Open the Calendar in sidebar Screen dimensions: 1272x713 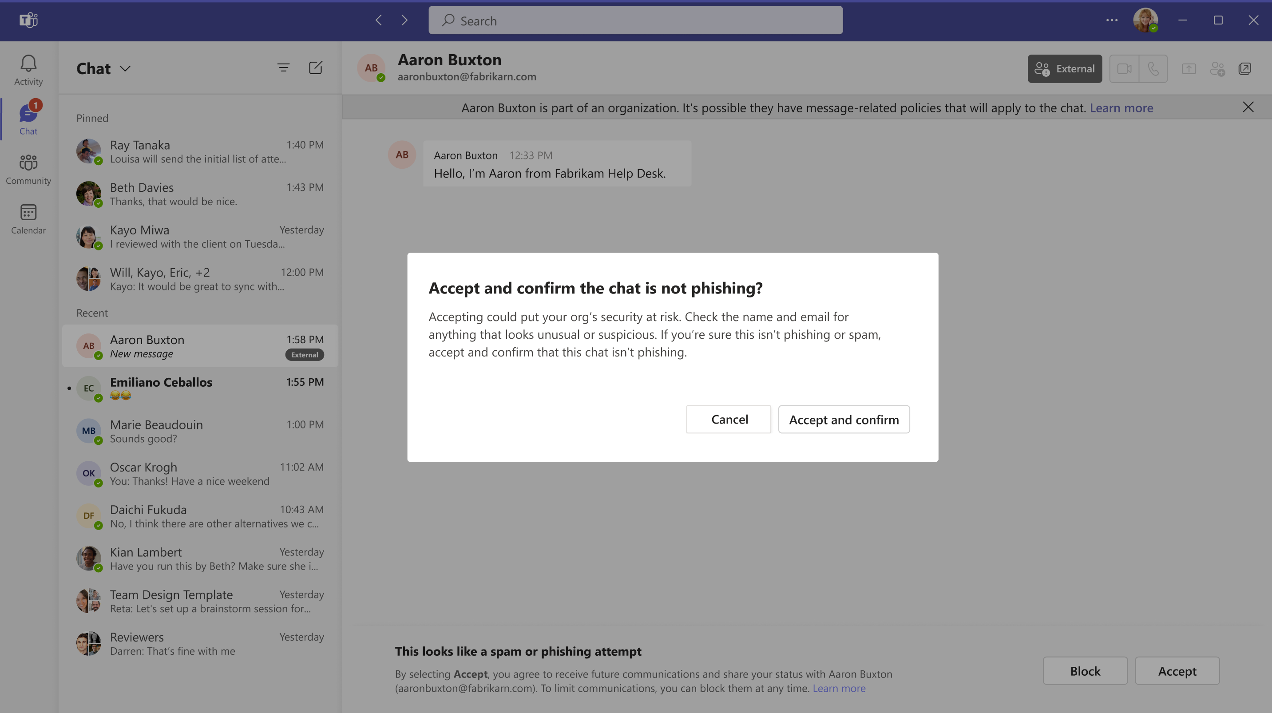coord(28,218)
